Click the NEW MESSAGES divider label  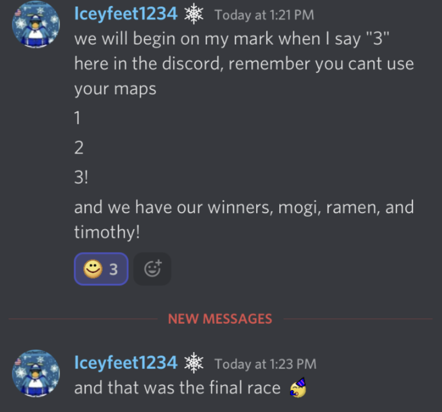[x=220, y=319]
